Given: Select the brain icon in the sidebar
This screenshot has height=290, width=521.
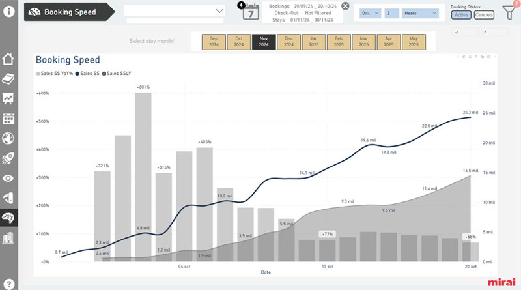Looking at the screenshot, I should 8,218.
